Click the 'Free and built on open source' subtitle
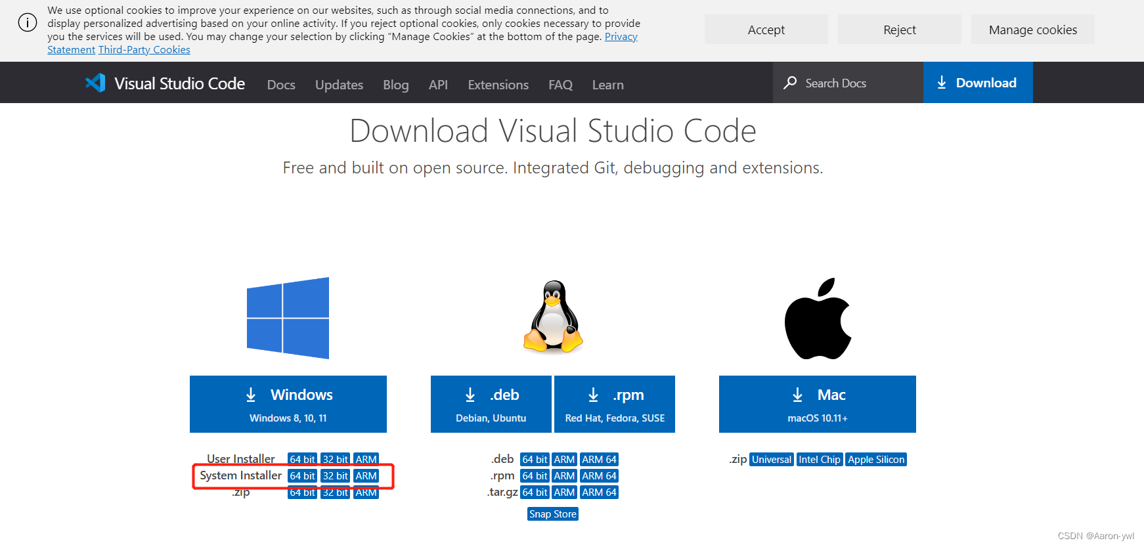 [553, 168]
